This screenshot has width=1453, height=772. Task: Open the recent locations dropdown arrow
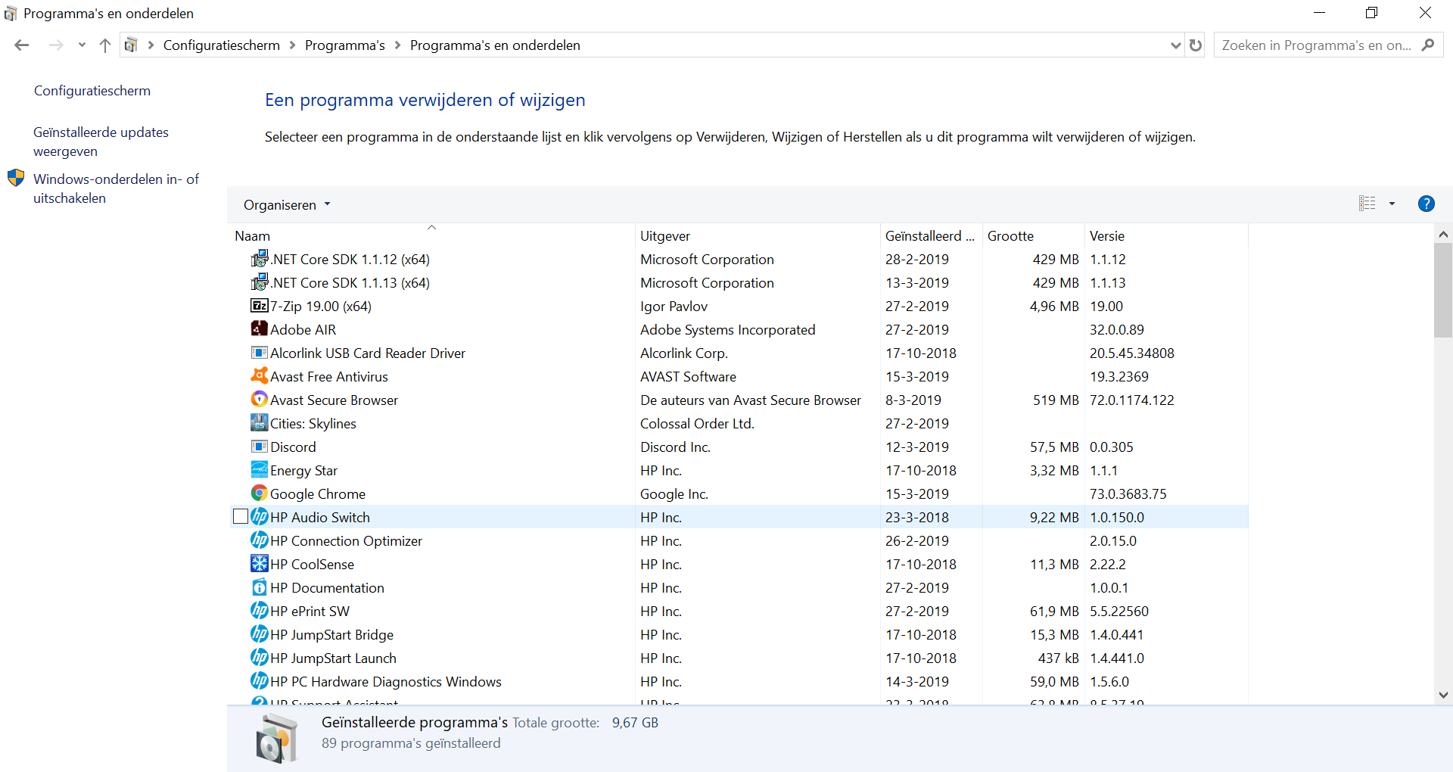click(x=82, y=45)
